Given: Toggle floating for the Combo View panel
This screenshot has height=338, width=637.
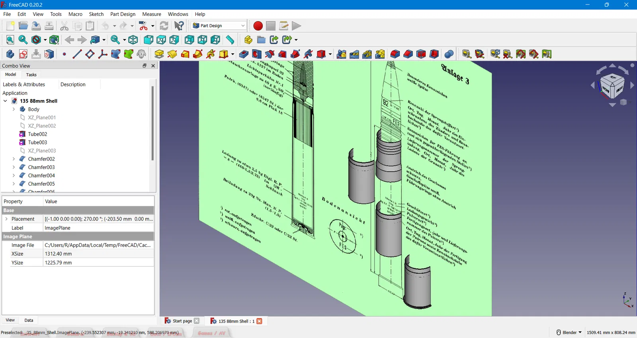Looking at the screenshot, I should [145, 66].
